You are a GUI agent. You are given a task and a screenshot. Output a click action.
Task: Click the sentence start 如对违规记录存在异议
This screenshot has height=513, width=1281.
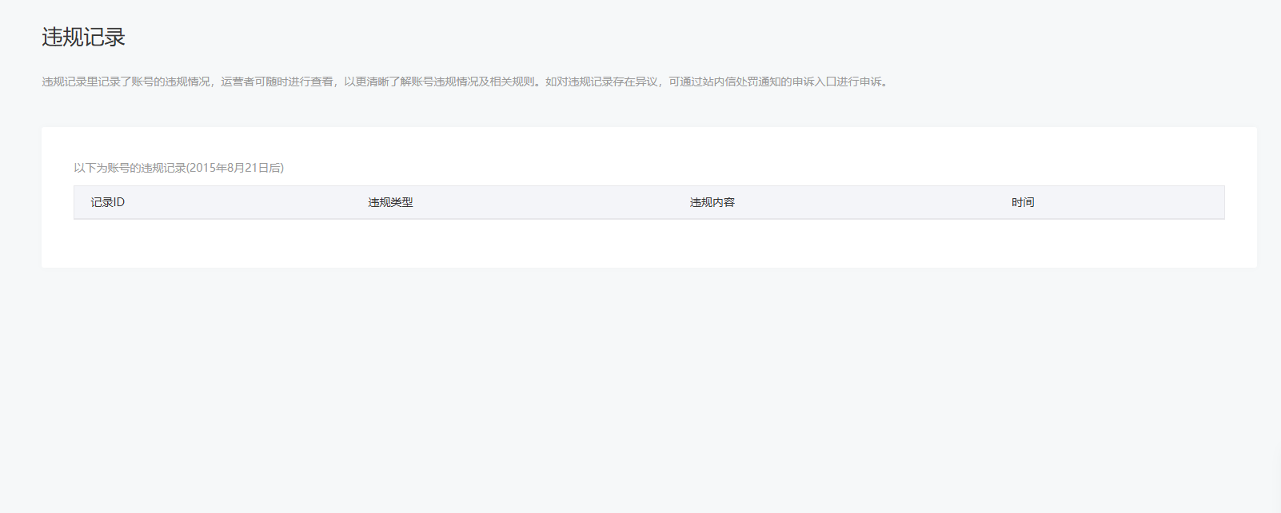pos(601,82)
